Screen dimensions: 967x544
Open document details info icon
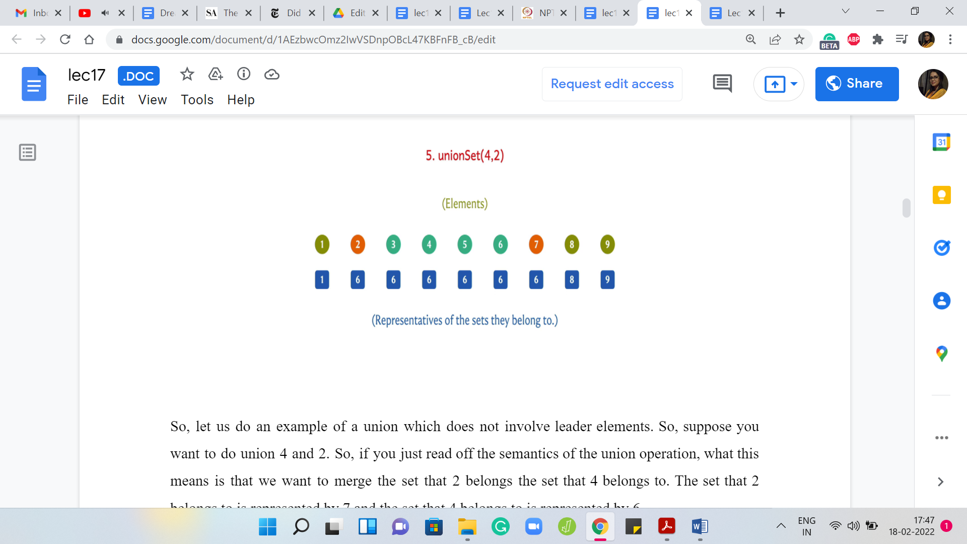[244, 75]
